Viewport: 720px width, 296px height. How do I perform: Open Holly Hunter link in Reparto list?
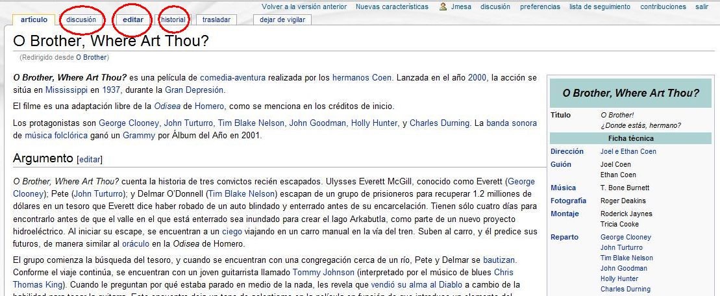click(x=619, y=278)
